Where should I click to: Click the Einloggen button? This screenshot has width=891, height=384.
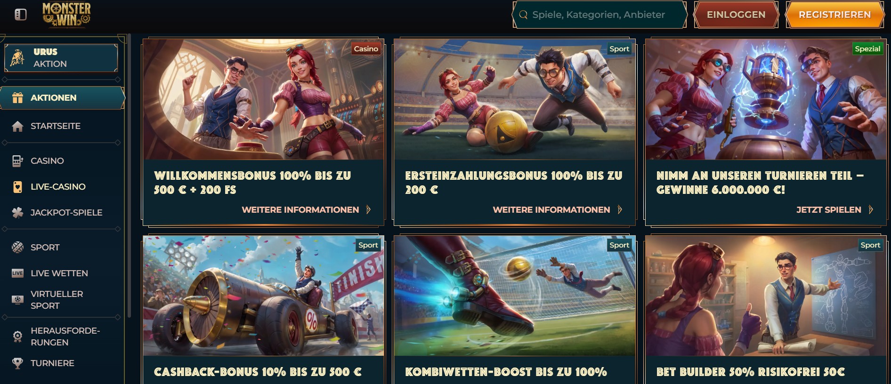[736, 15]
